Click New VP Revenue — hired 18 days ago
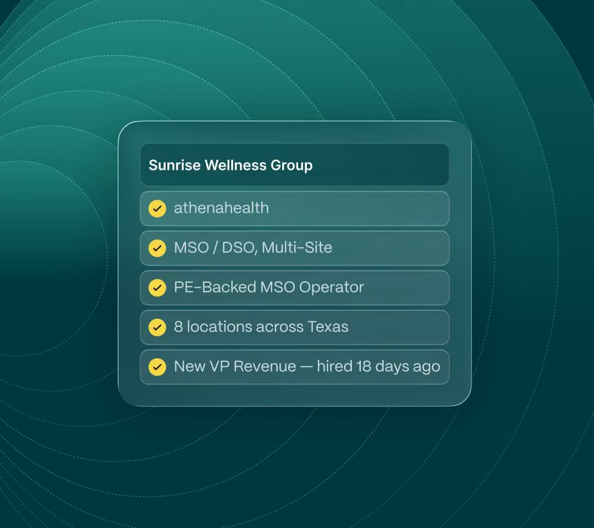 [x=307, y=367]
